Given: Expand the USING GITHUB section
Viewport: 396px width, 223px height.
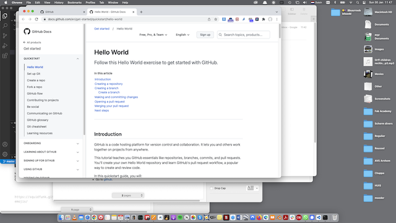Looking at the screenshot, I should coord(77,169).
